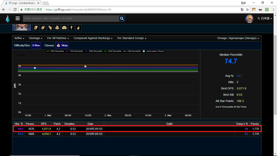277x156 pixels.
Task: Toggle the 50th Percentile legend series
Action: click(93, 51)
